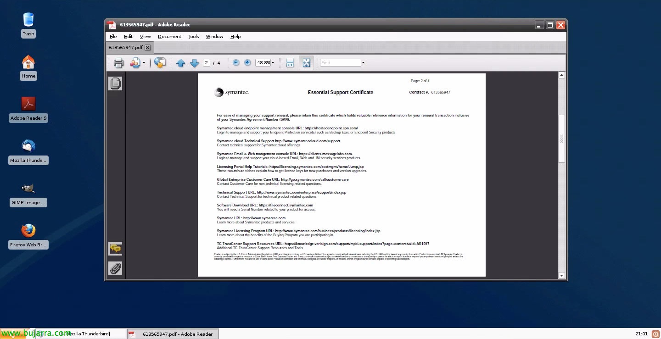Click the power button in panel corner
Screen dimensions: 661x339
(x=655, y=334)
